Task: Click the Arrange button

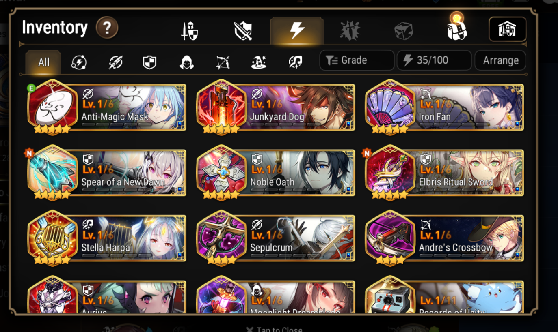Action: pos(500,60)
